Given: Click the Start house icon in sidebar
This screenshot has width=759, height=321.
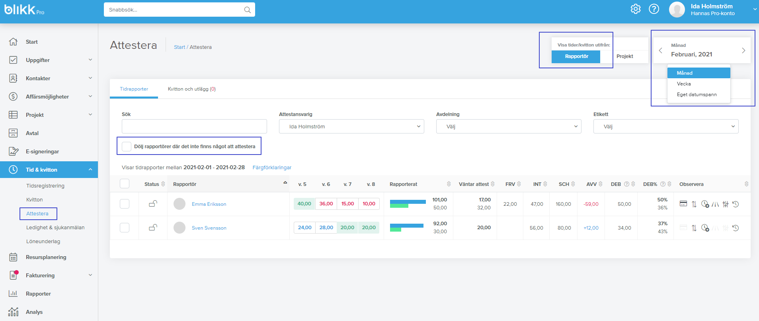Looking at the screenshot, I should tap(13, 42).
